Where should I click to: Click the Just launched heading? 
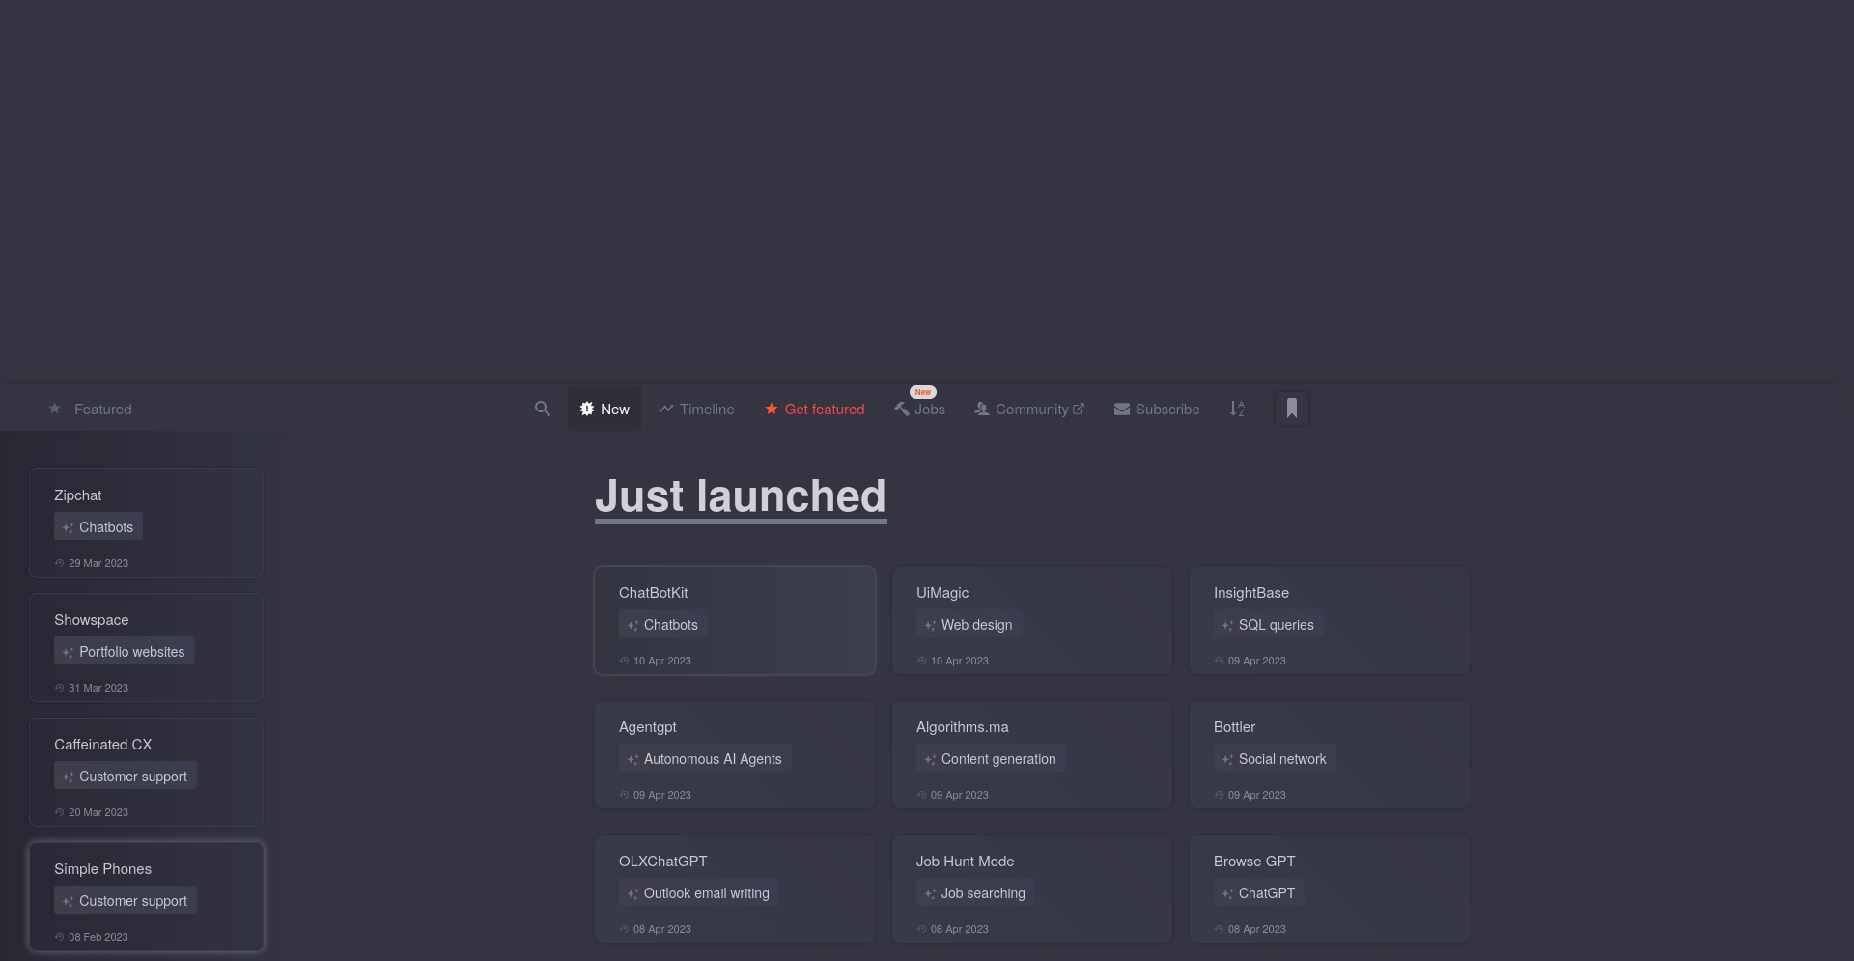click(741, 496)
